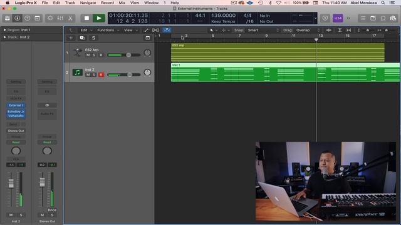Click the Stereo Out output slot
This screenshot has height=225, width=401.
point(16,131)
